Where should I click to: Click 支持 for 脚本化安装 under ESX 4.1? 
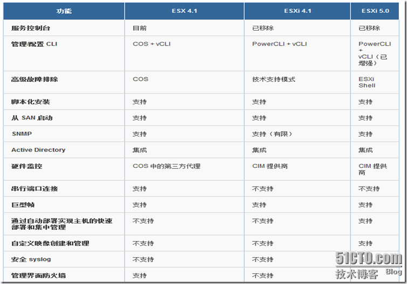(140, 102)
